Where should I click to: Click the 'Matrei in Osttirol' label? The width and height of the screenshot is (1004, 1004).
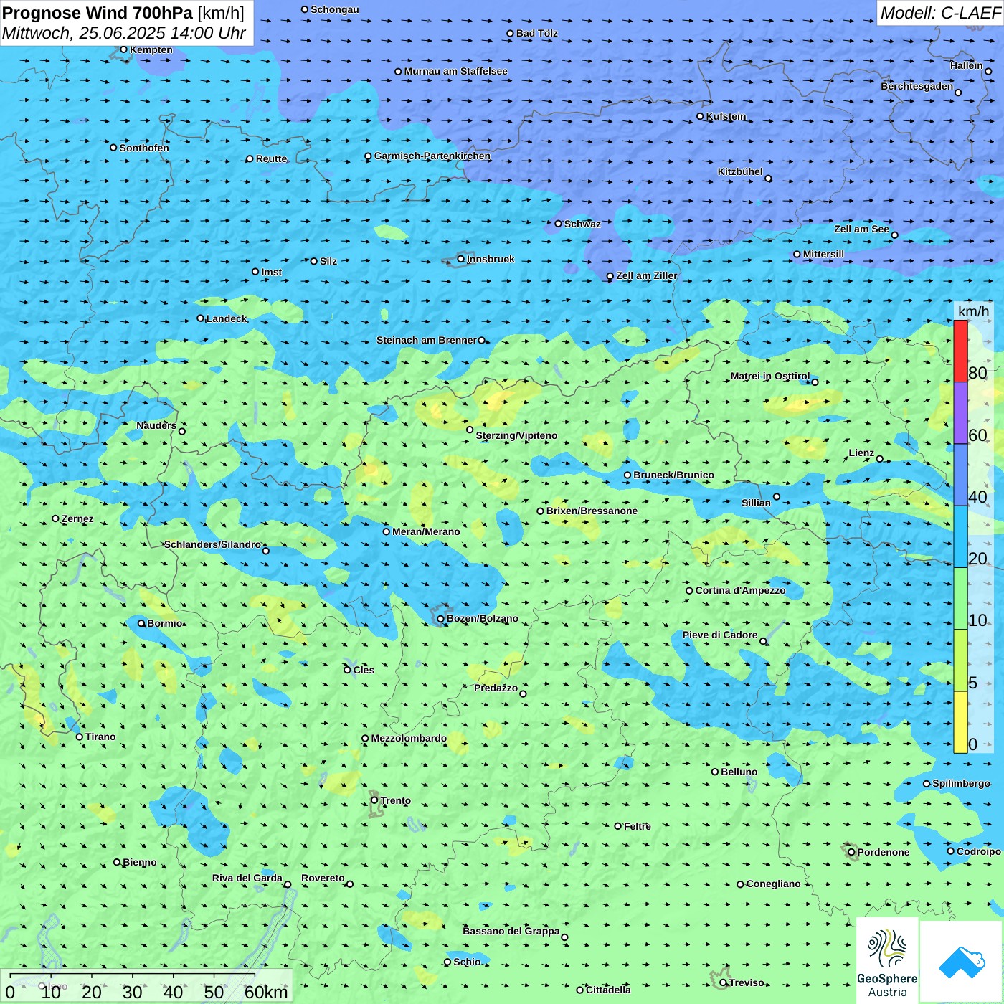pyautogui.click(x=770, y=376)
